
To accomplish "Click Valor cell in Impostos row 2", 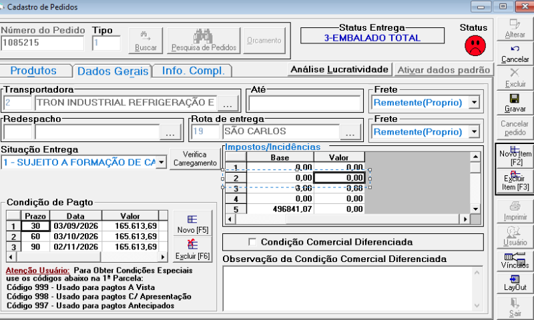I will point(339,178).
